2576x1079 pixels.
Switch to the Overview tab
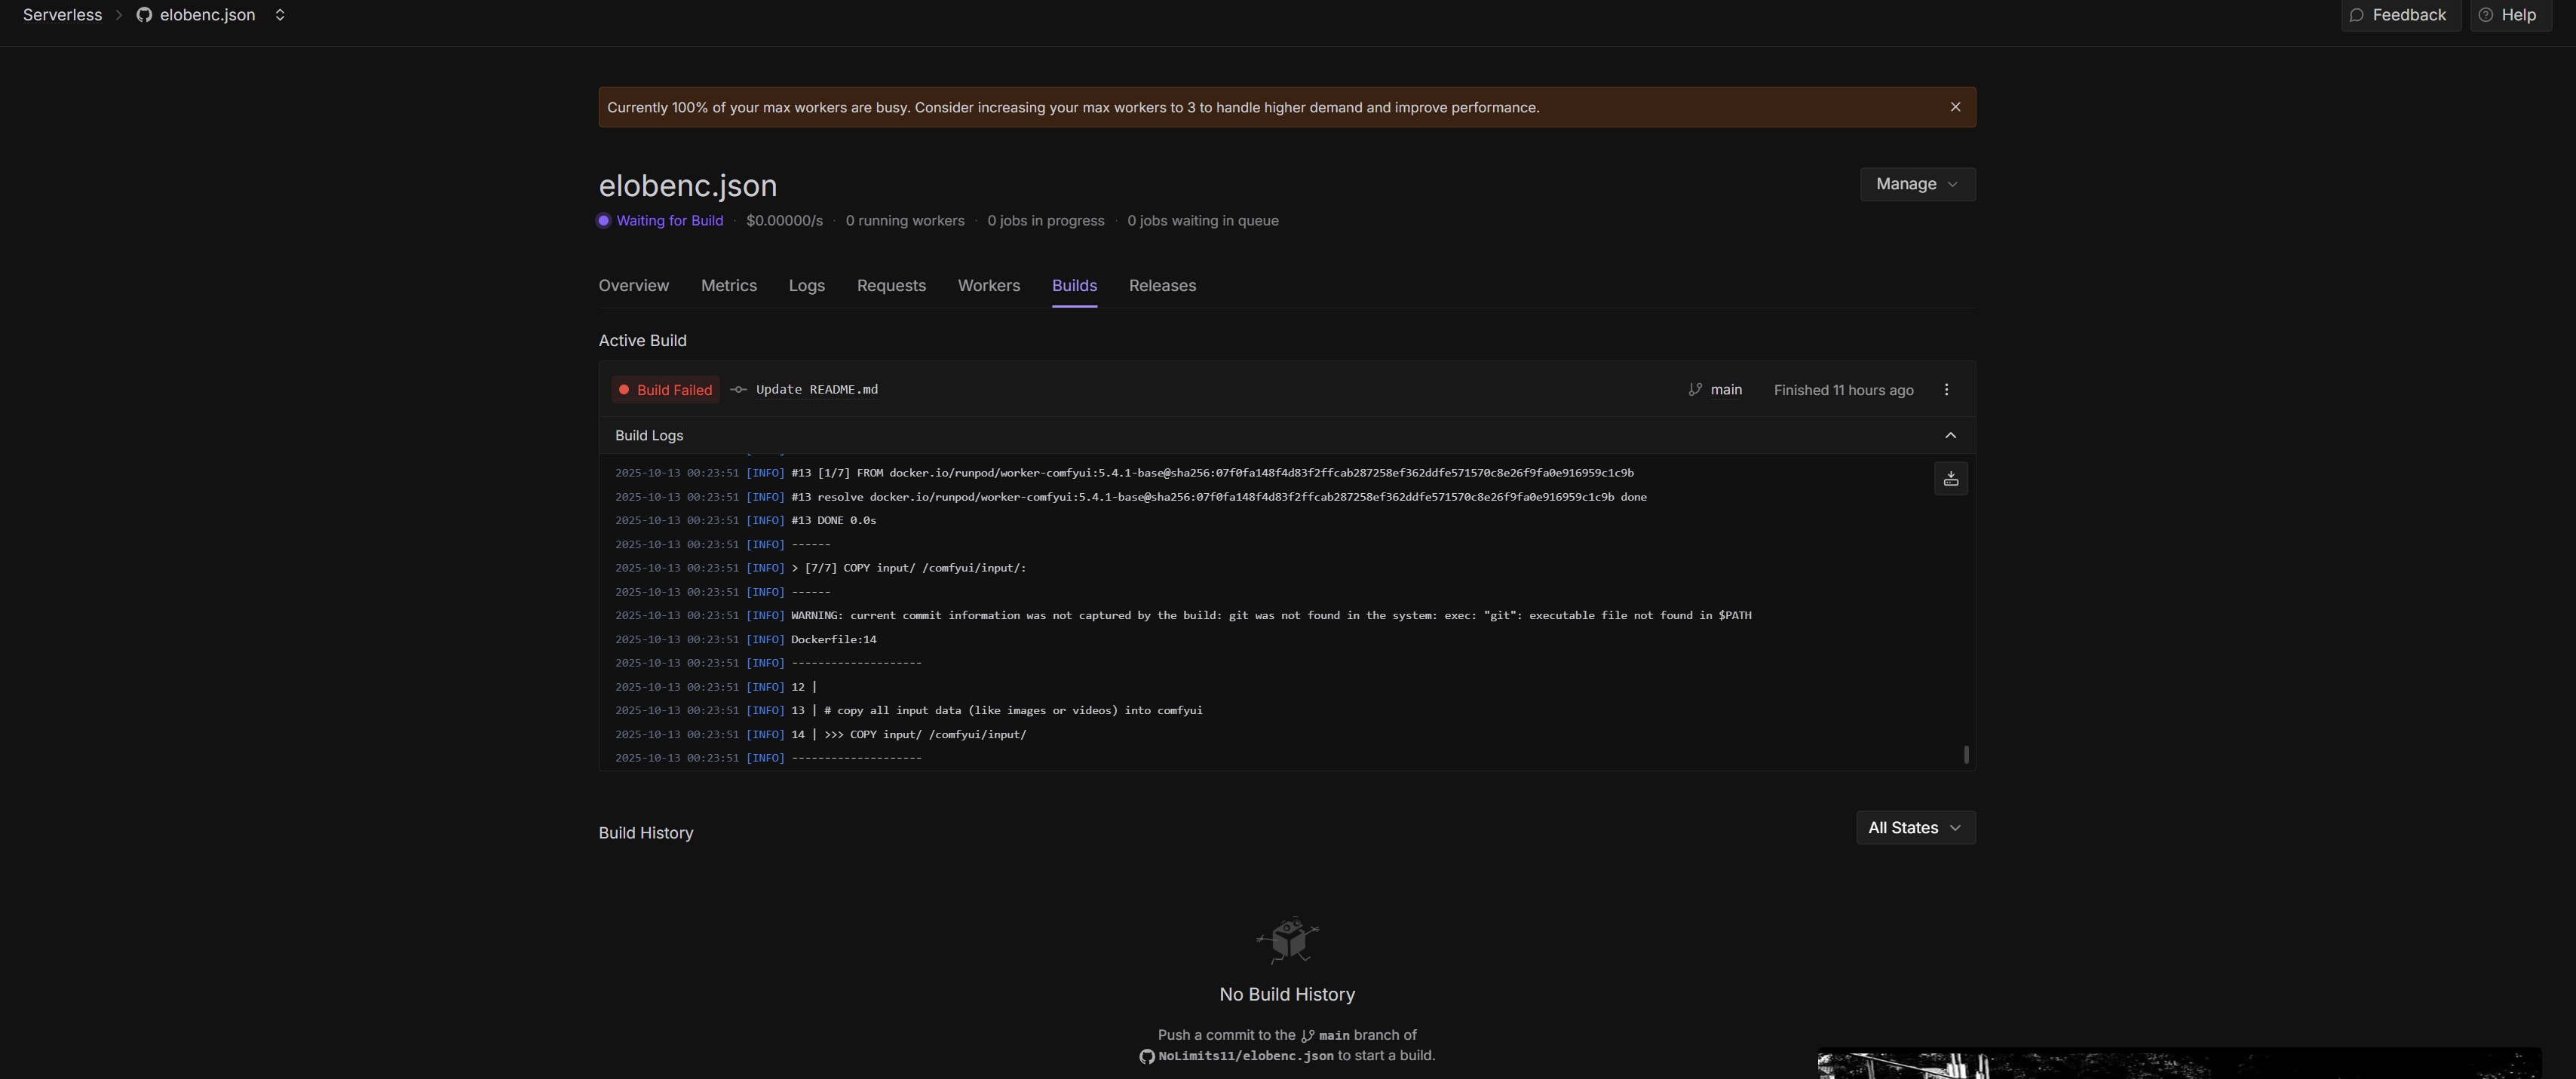pyautogui.click(x=633, y=286)
